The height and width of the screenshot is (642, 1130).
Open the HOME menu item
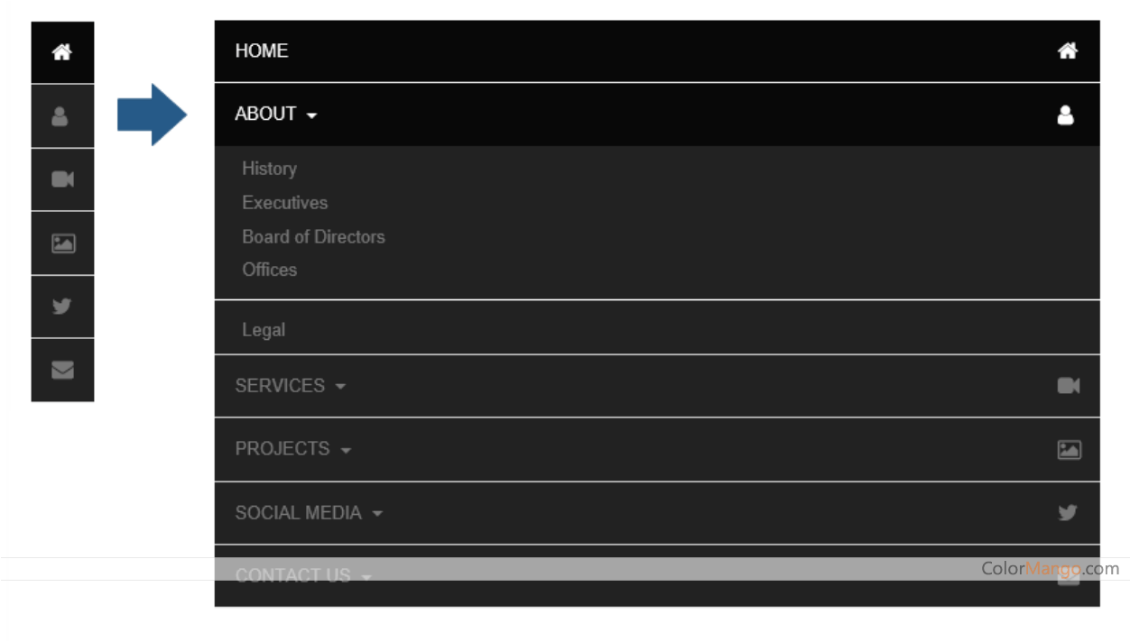pyautogui.click(x=262, y=51)
